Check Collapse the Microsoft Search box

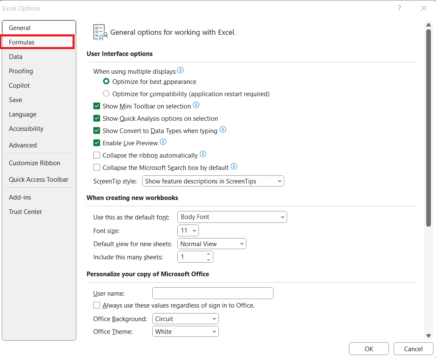pyautogui.click(x=96, y=167)
